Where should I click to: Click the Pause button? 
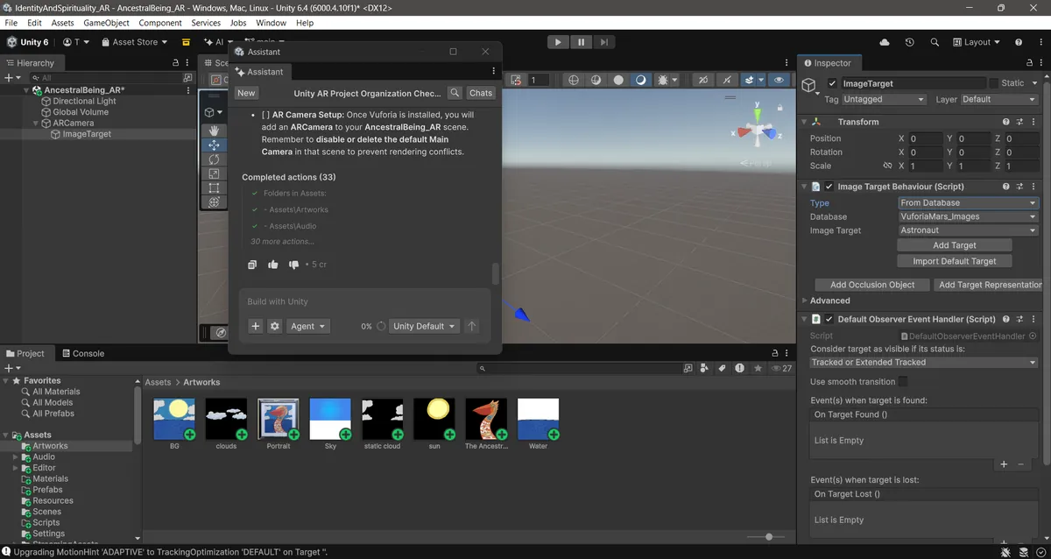[x=581, y=42]
